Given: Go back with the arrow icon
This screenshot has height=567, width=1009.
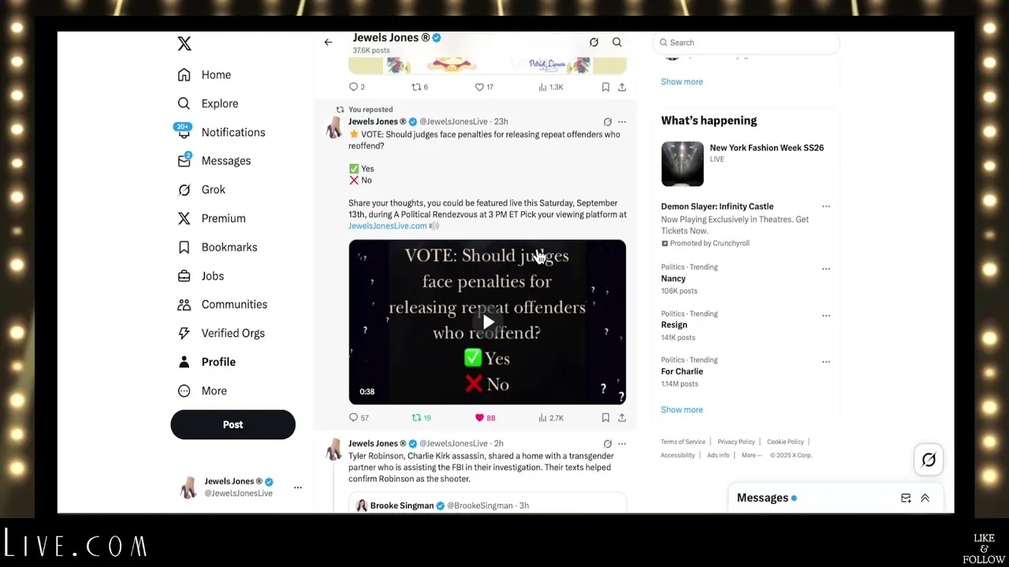Looking at the screenshot, I should [328, 43].
